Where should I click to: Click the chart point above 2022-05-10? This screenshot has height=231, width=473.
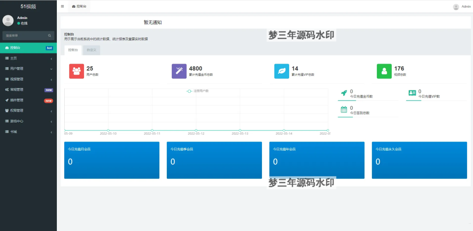[108, 130]
